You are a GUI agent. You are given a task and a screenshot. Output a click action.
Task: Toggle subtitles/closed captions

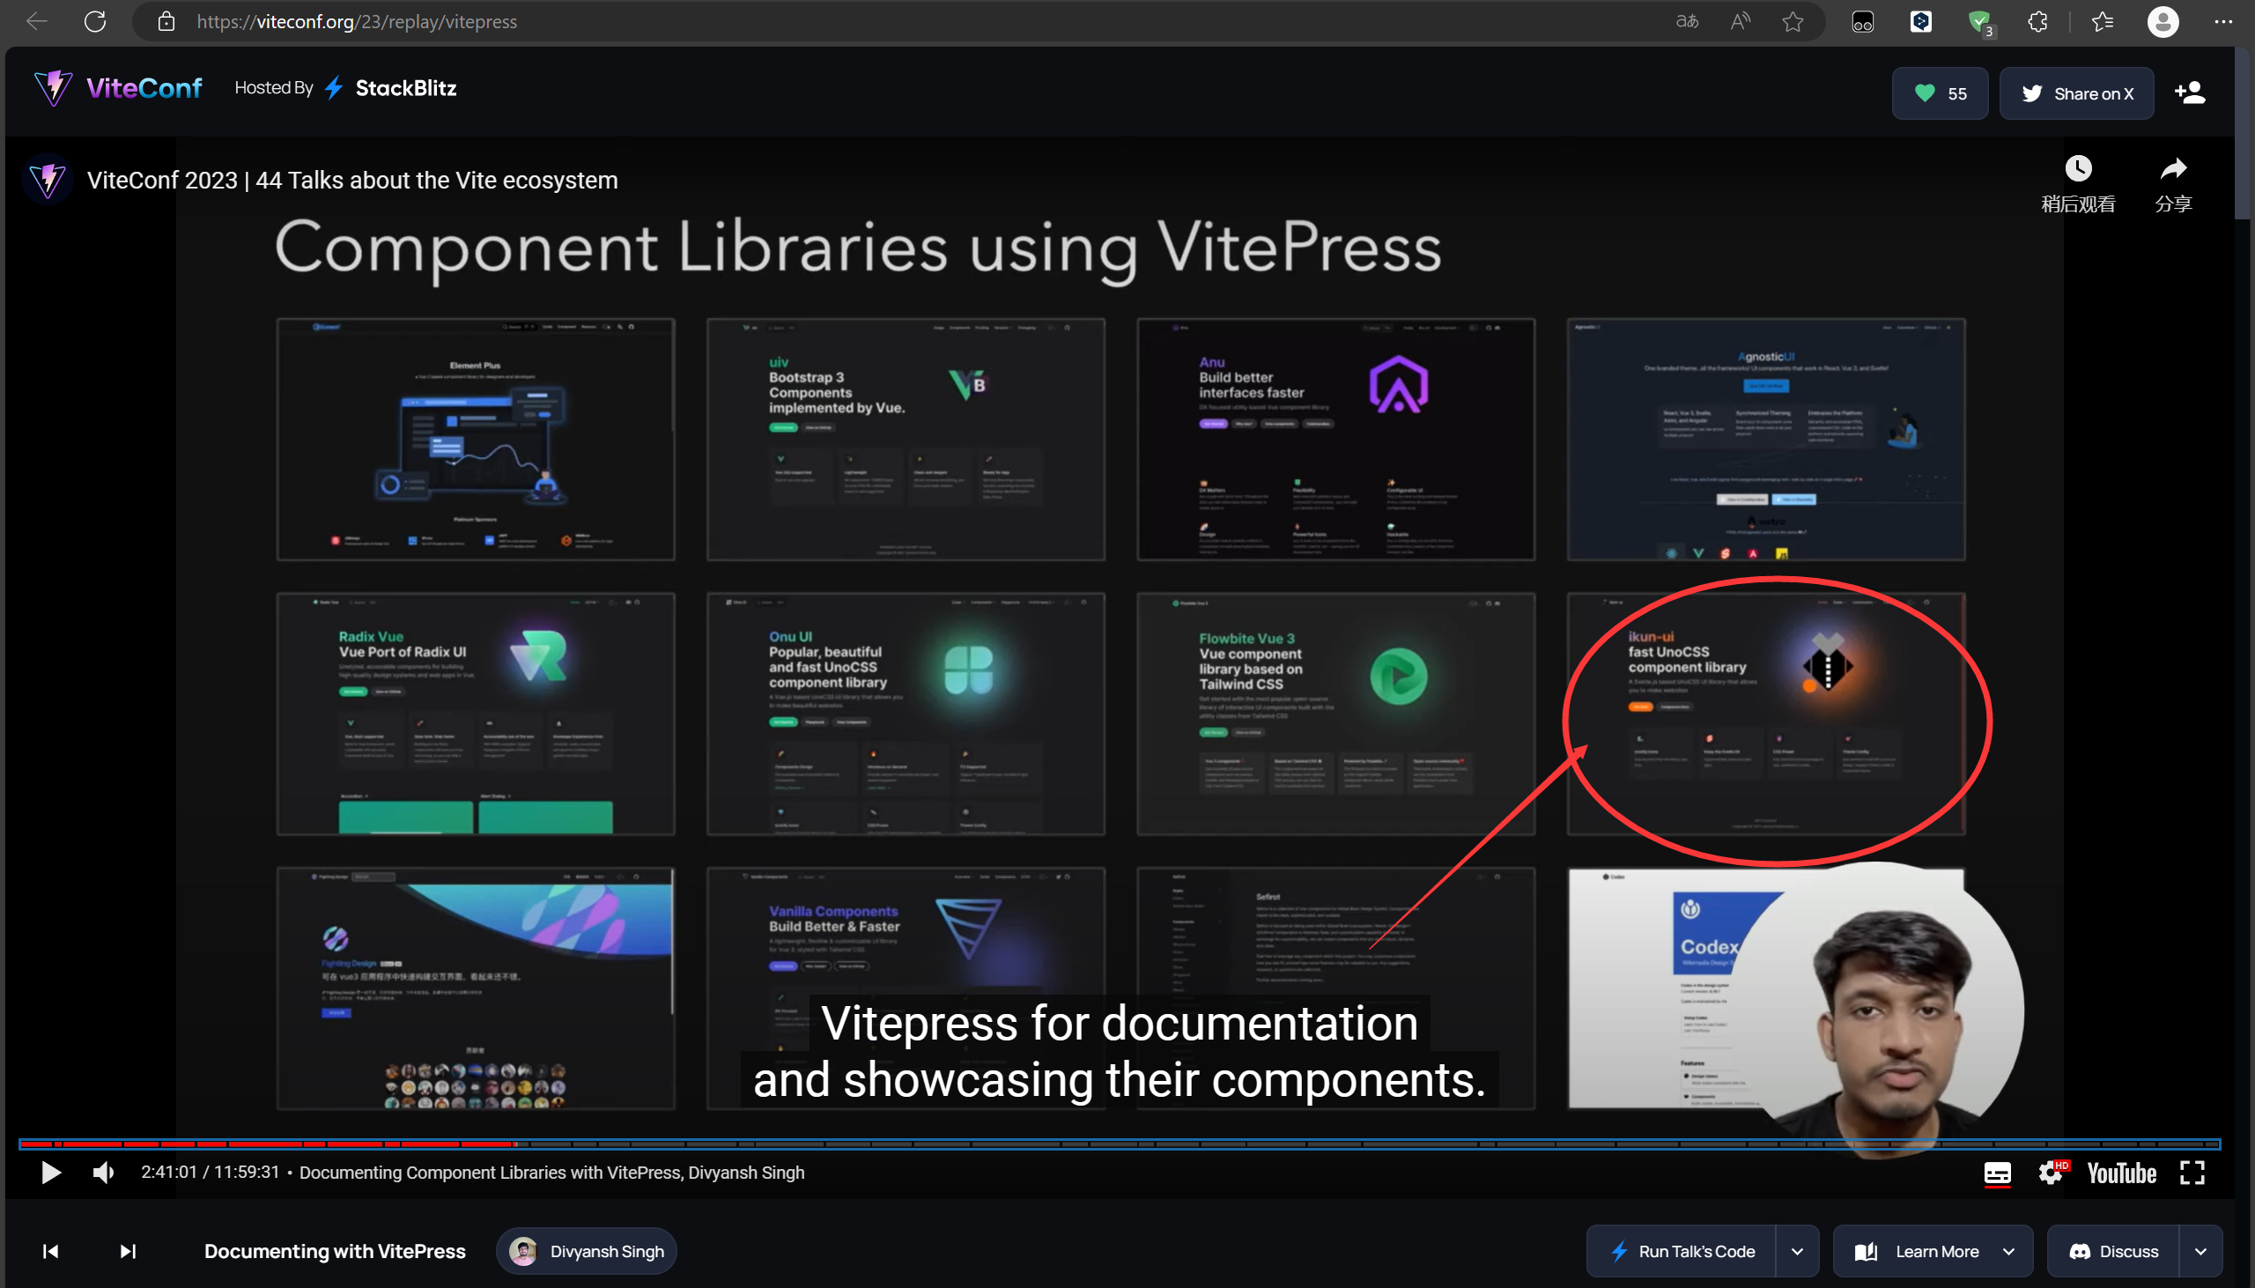(1997, 1173)
